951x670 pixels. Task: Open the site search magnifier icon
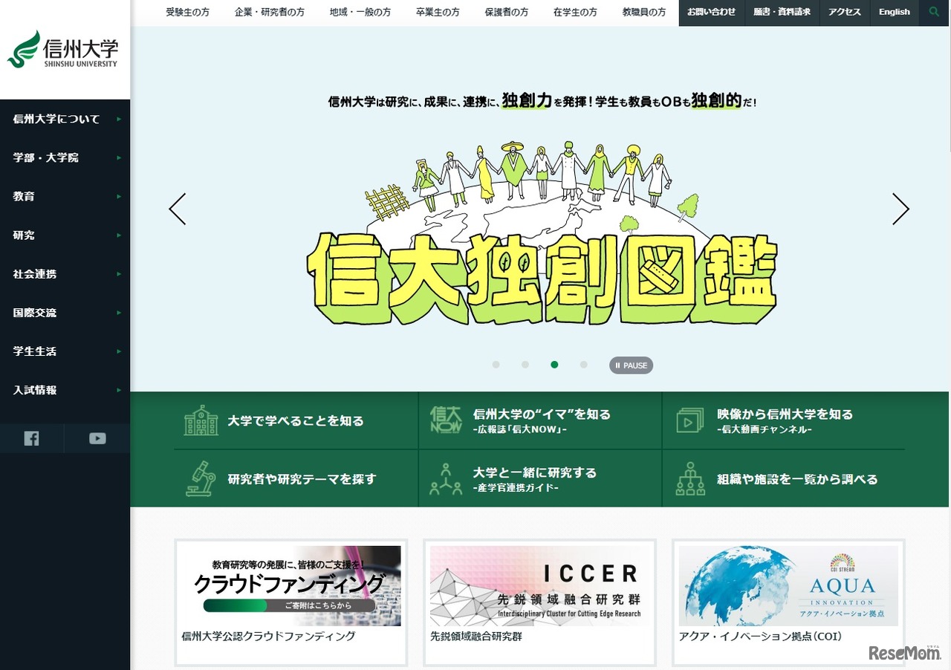(934, 12)
